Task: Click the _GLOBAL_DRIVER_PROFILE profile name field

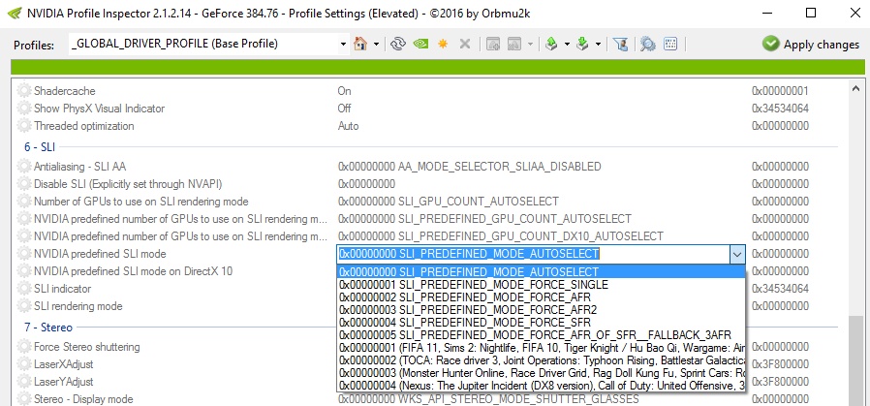Action: (203, 44)
